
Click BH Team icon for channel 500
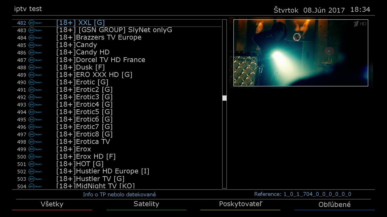(x=35, y=157)
